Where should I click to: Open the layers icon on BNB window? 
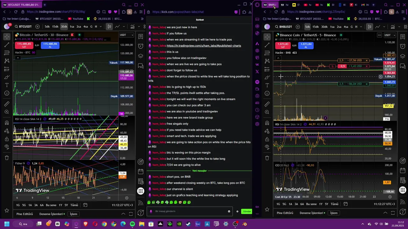click(403, 56)
